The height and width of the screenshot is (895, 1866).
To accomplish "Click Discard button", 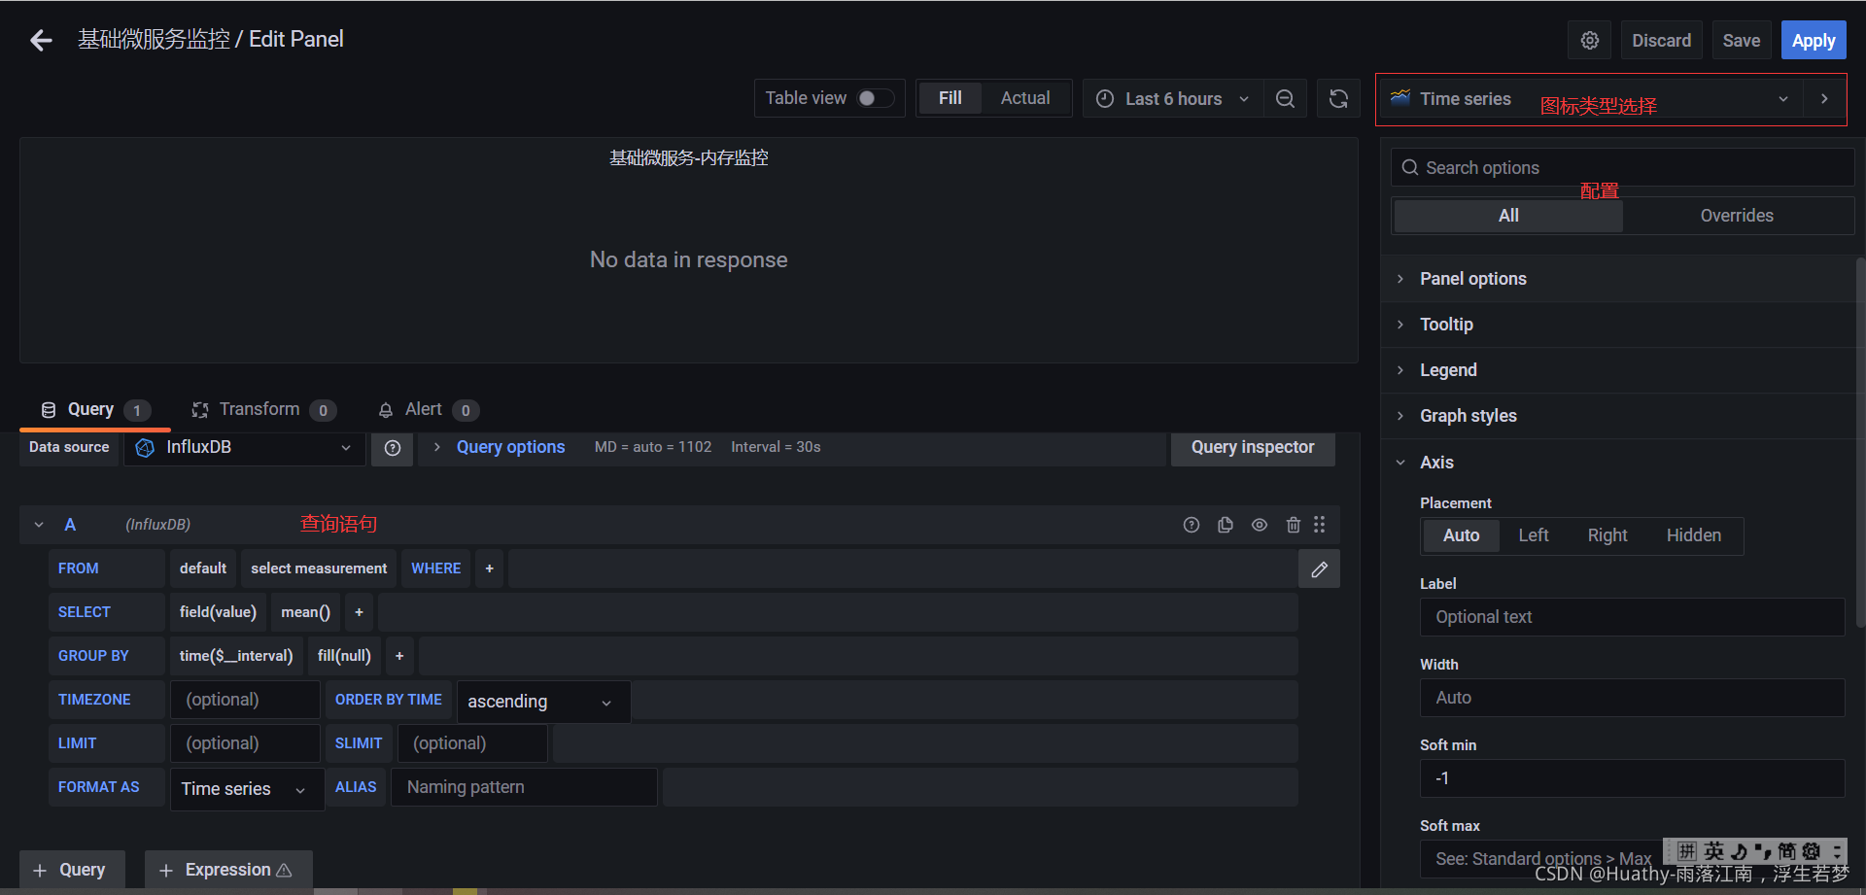I will click(1661, 41).
